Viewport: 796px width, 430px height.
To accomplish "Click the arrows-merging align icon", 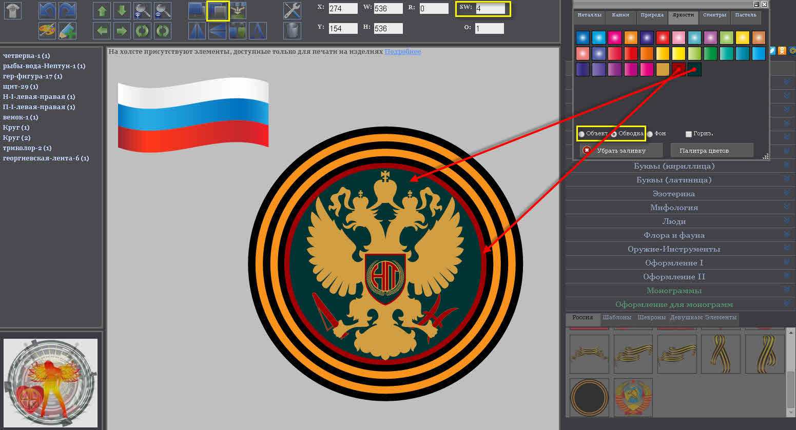I will [238, 11].
